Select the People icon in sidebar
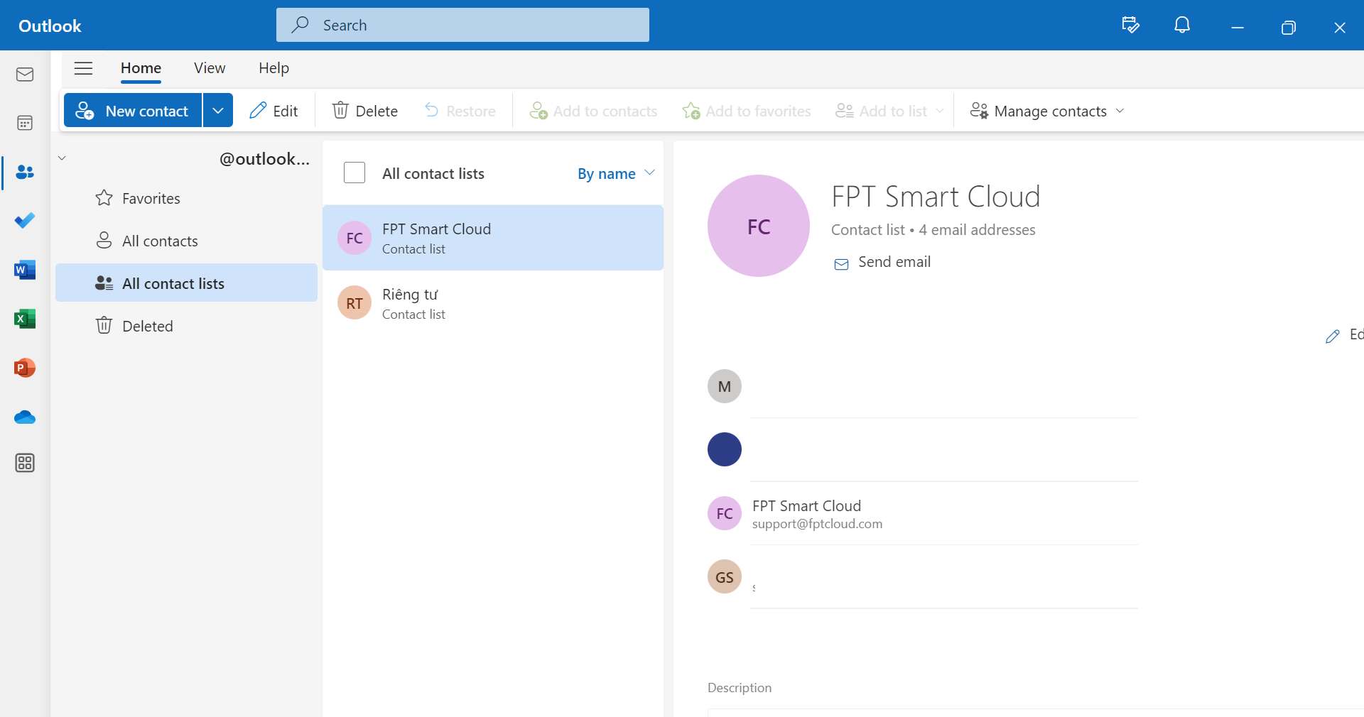 click(x=25, y=172)
